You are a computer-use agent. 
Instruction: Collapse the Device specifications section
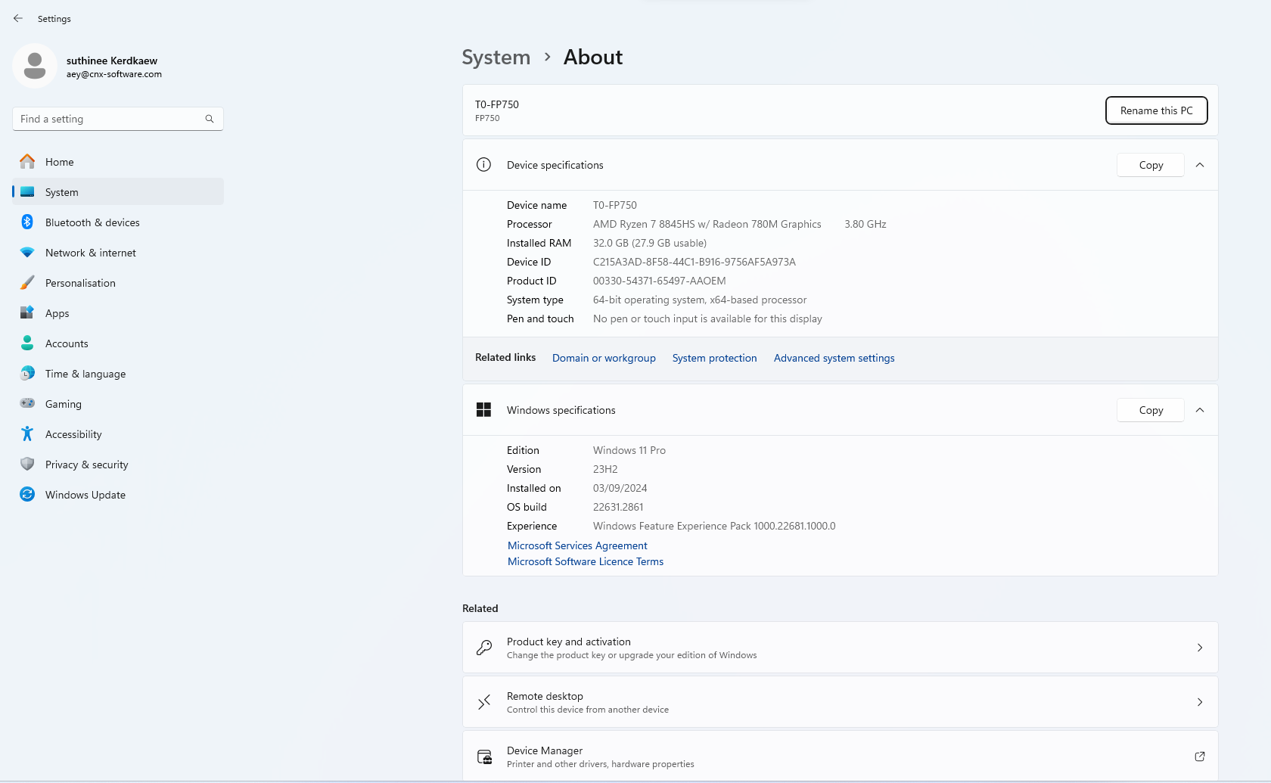click(x=1200, y=165)
